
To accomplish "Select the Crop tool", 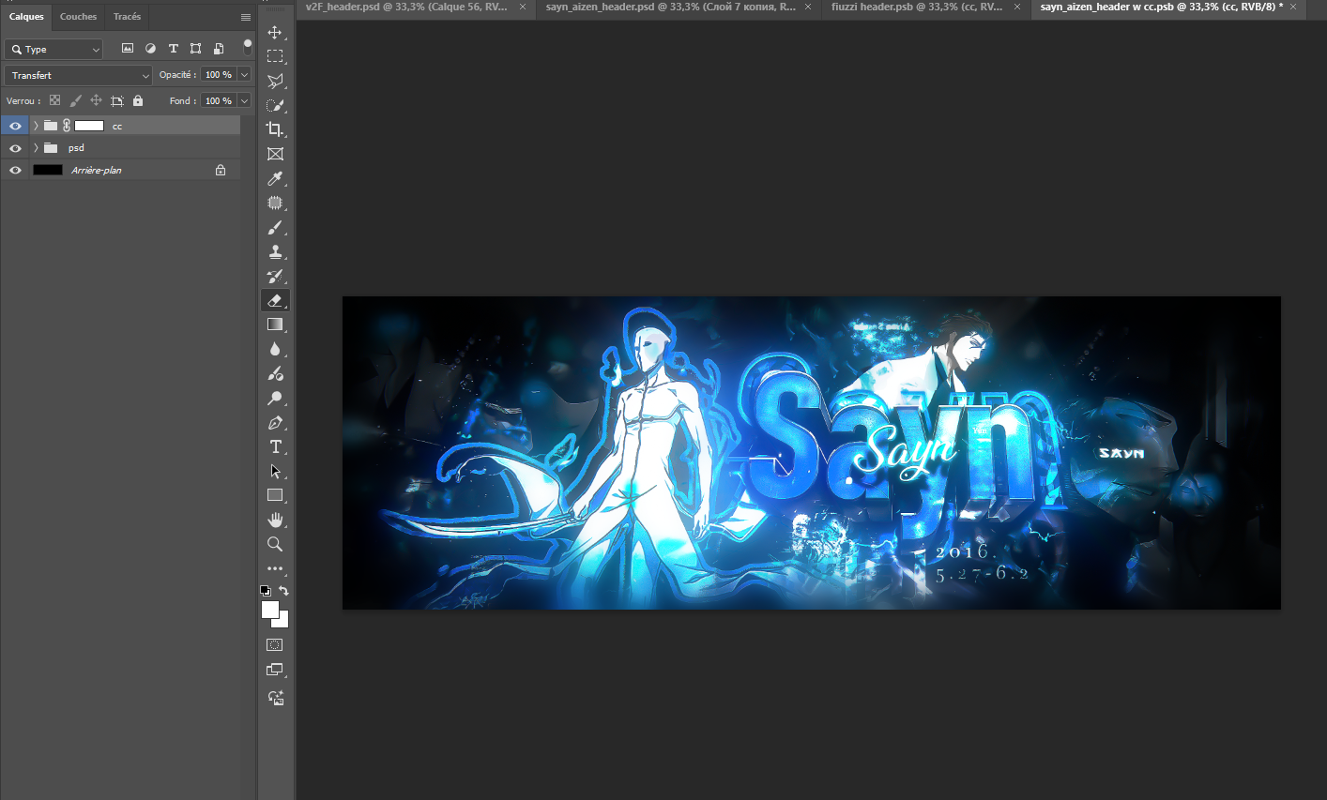I will [275, 129].
